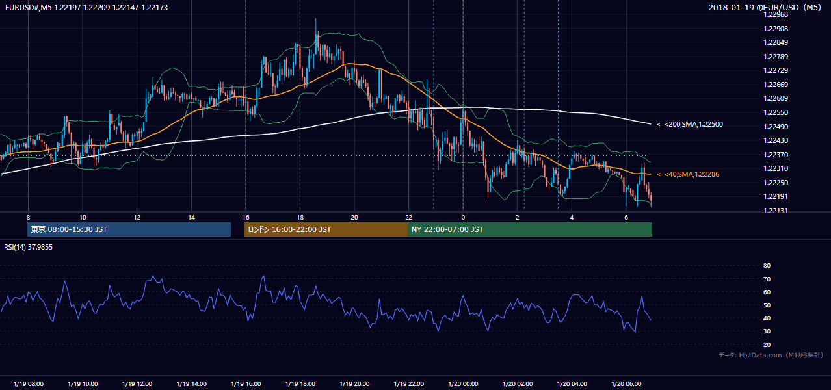Click hour marker 14 below price chart

(191, 217)
